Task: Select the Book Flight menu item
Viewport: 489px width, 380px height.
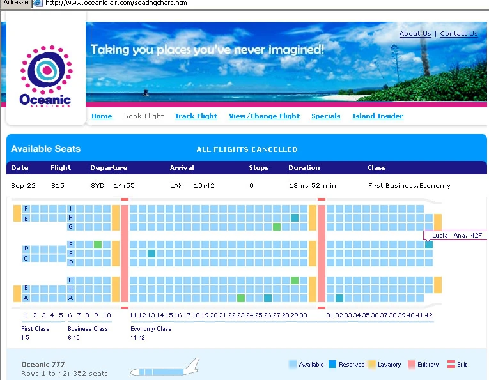Action: click(144, 116)
